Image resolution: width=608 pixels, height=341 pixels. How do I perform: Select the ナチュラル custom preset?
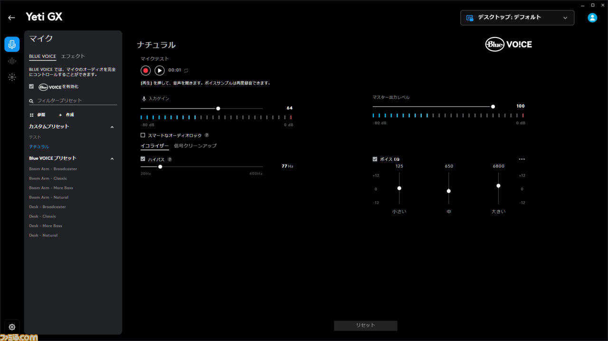(x=39, y=147)
